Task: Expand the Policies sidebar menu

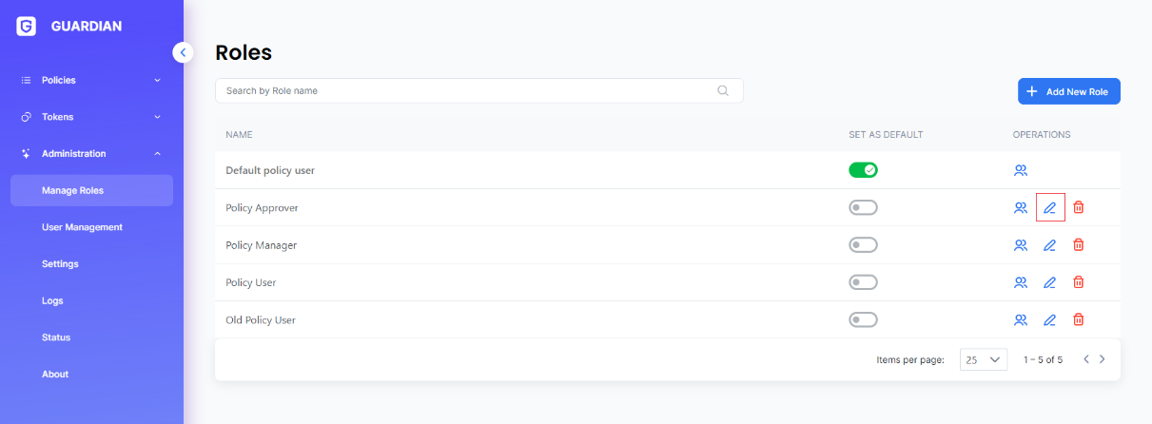Action: pos(91,80)
